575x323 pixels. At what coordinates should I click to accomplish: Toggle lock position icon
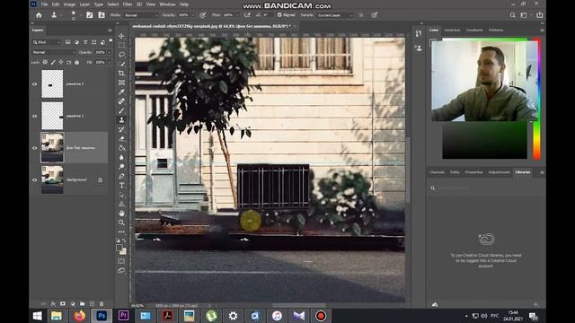click(61, 62)
